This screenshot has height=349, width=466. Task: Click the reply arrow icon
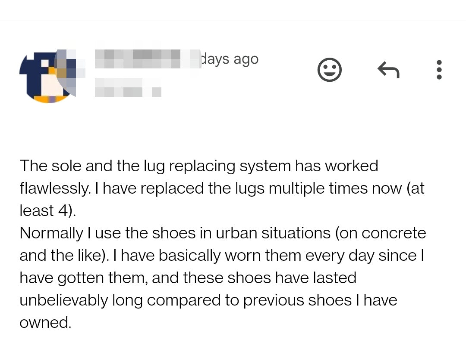(x=388, y=70)
